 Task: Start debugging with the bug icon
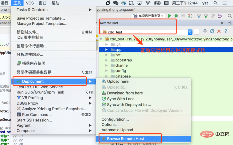coord(176,16)
